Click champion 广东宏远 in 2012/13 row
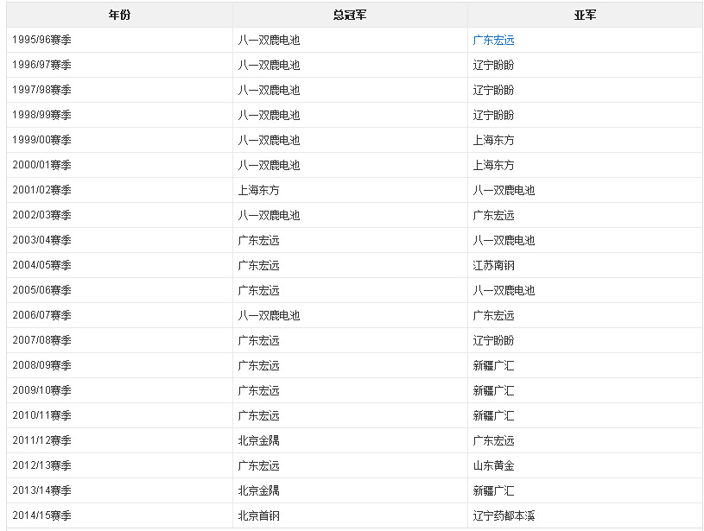The image size is (704, 531). [258, 465]
